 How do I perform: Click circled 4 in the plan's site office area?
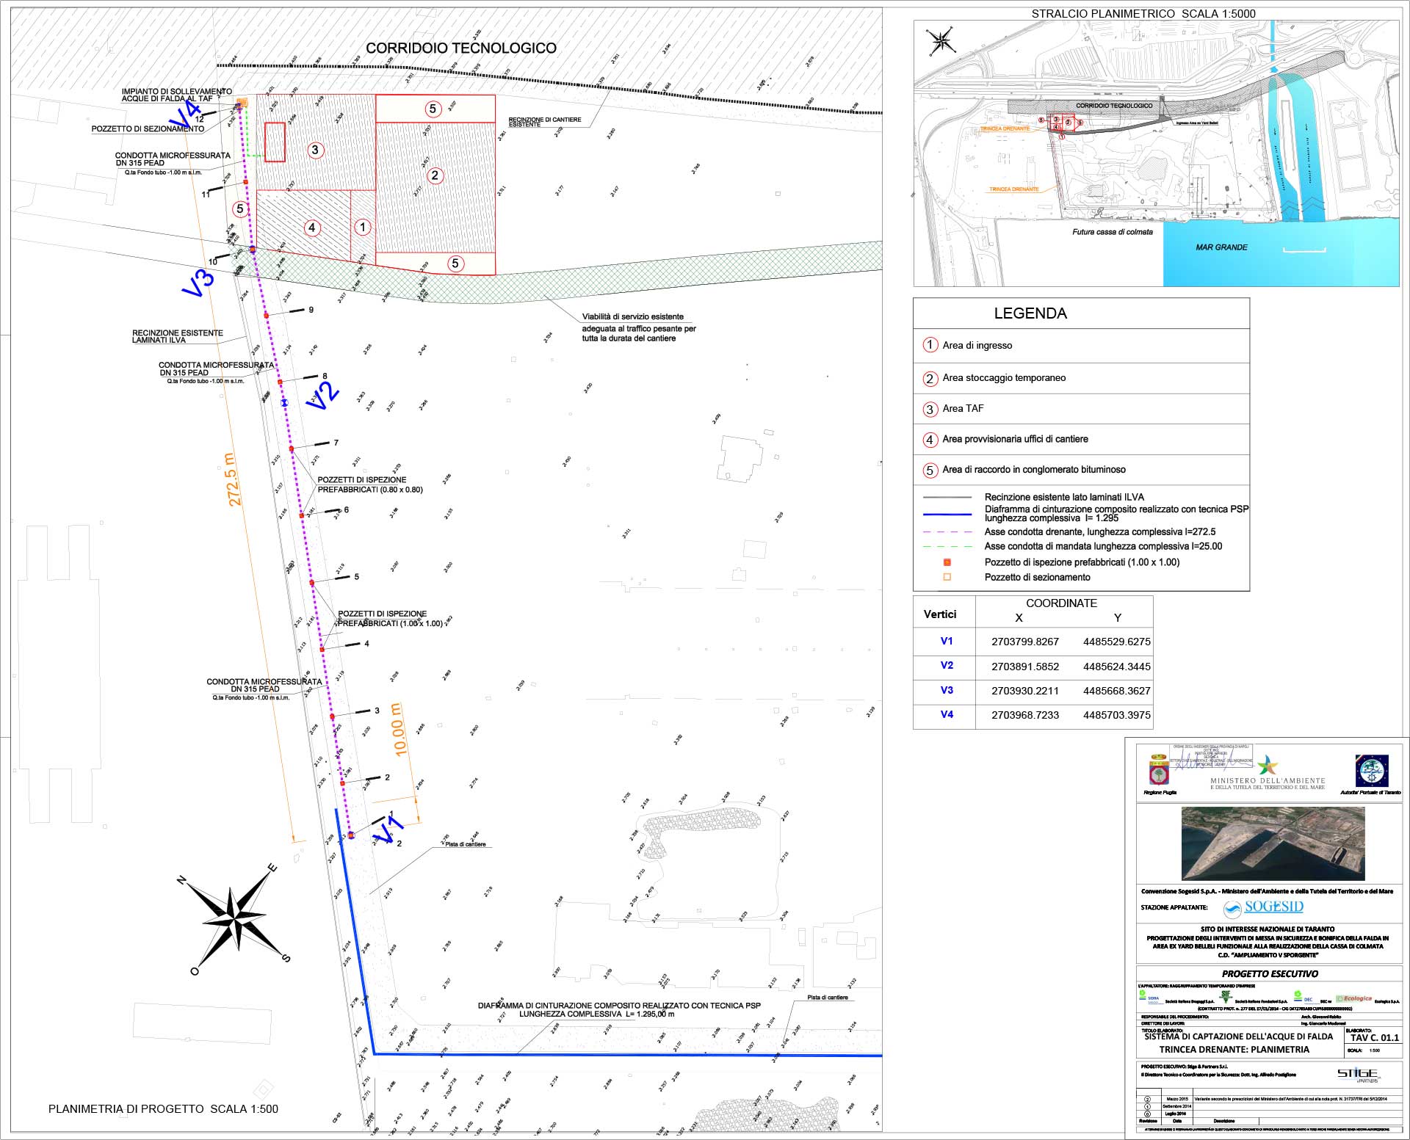coord(312,228)
